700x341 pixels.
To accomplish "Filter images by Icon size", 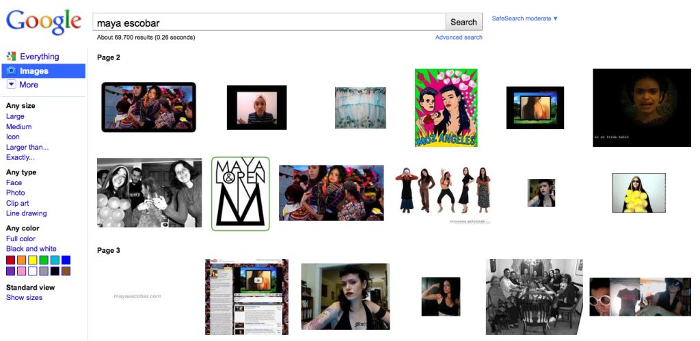I will point(12,137).
